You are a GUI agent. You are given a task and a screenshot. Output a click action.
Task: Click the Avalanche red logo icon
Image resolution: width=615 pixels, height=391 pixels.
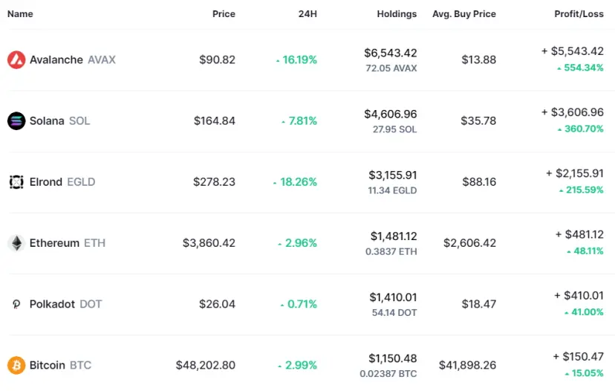coord(16,59)
